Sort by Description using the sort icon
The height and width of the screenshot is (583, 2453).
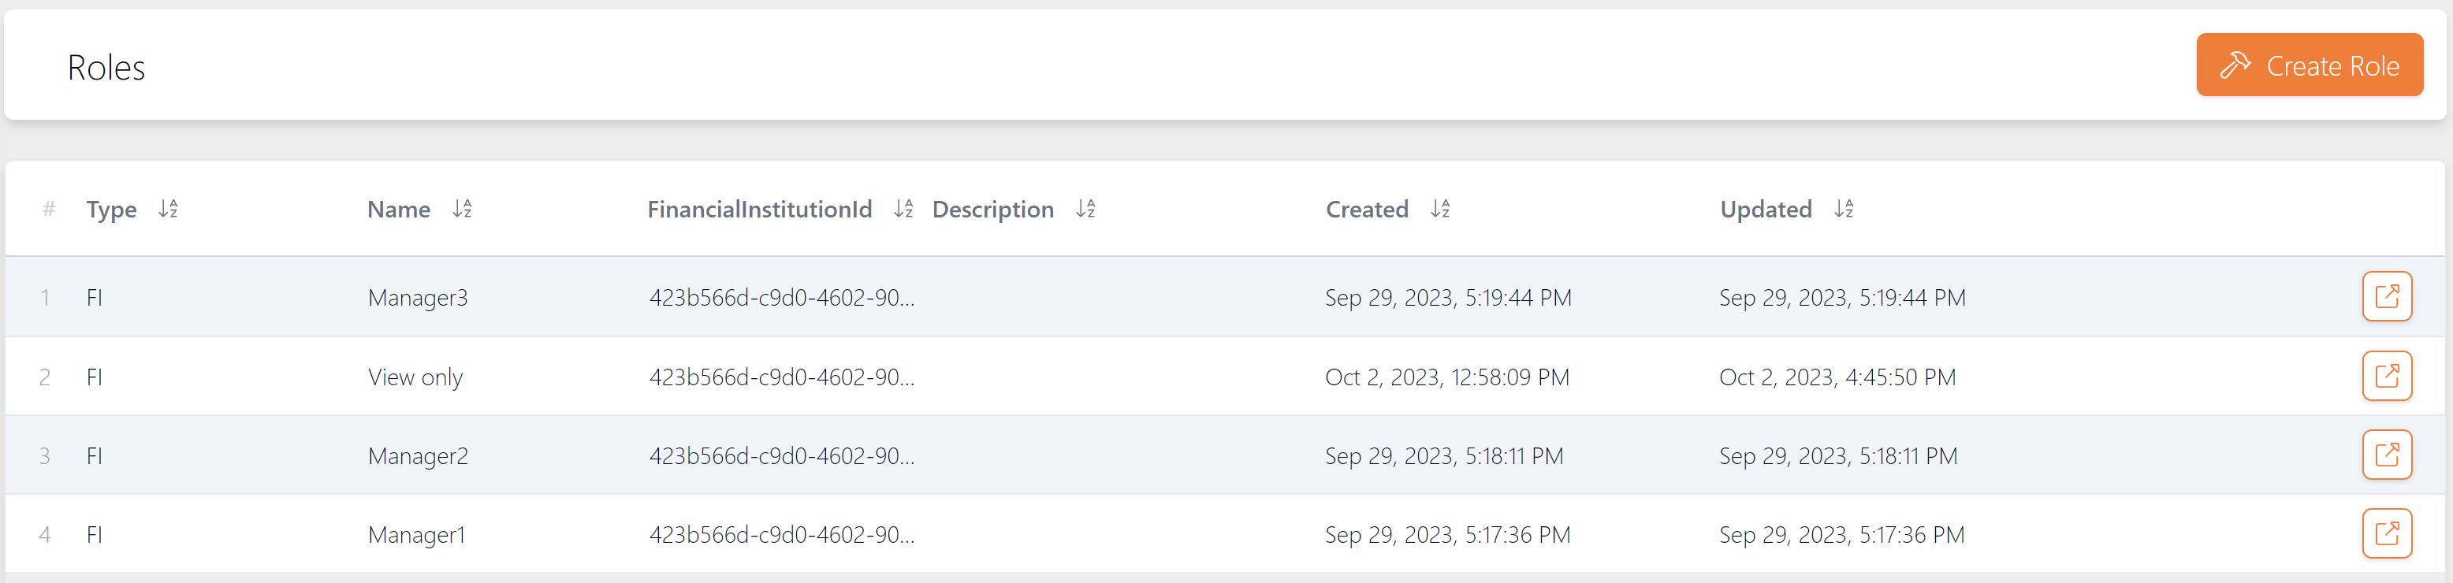coord(1085,208)
